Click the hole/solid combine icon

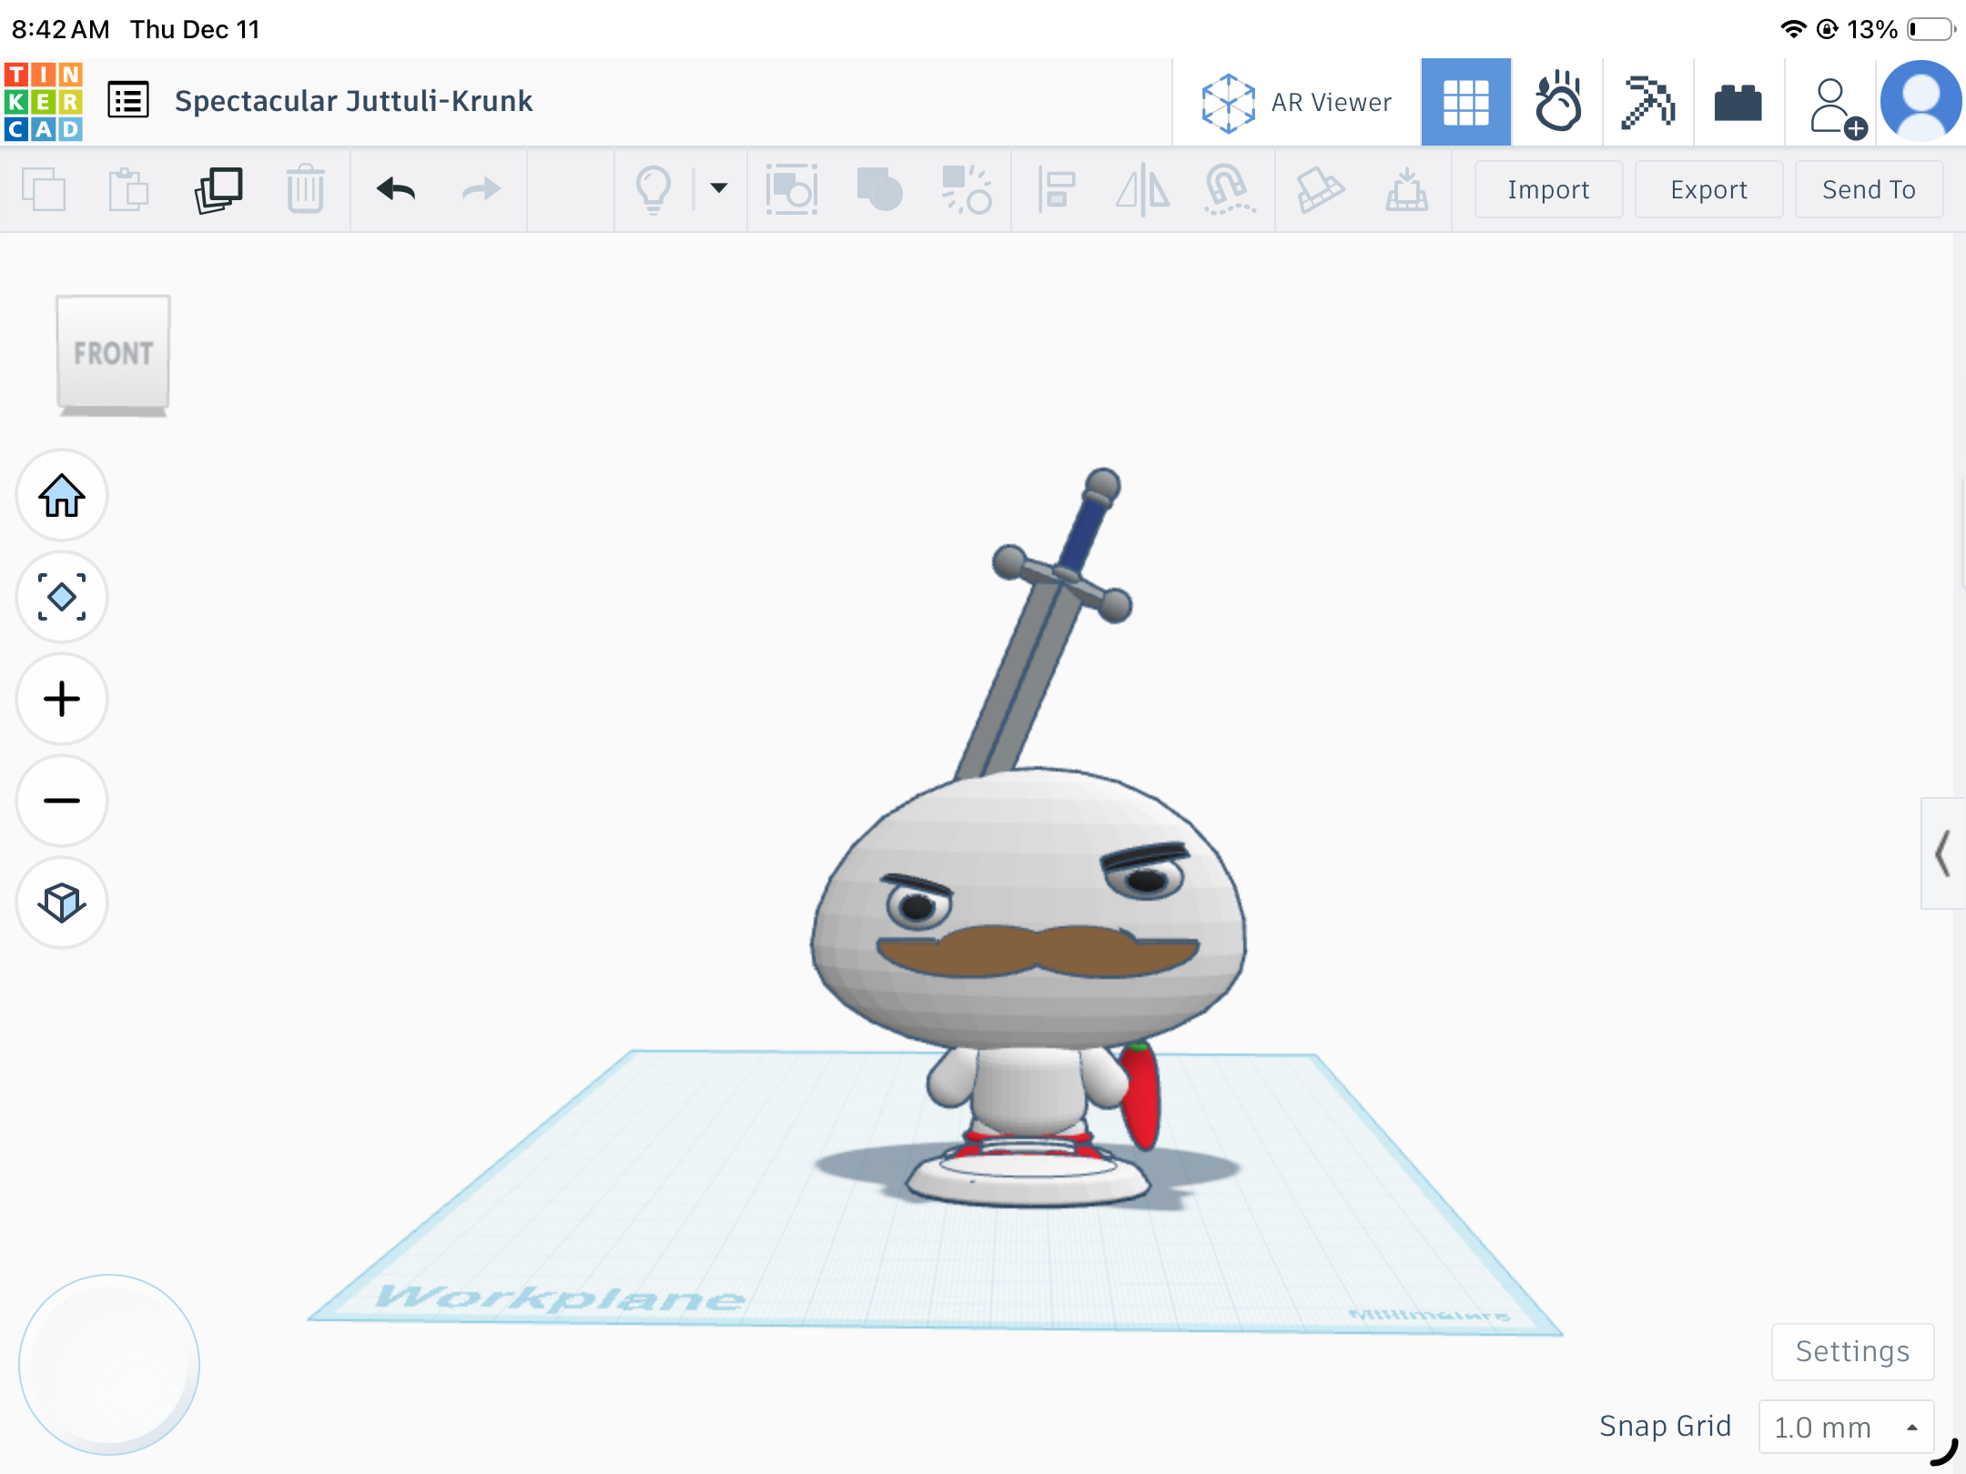coord(878,189)
